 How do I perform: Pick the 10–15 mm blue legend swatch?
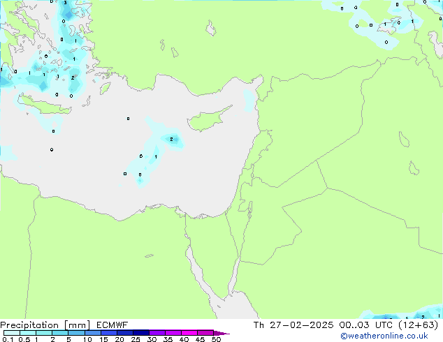(x=92, y=333)
